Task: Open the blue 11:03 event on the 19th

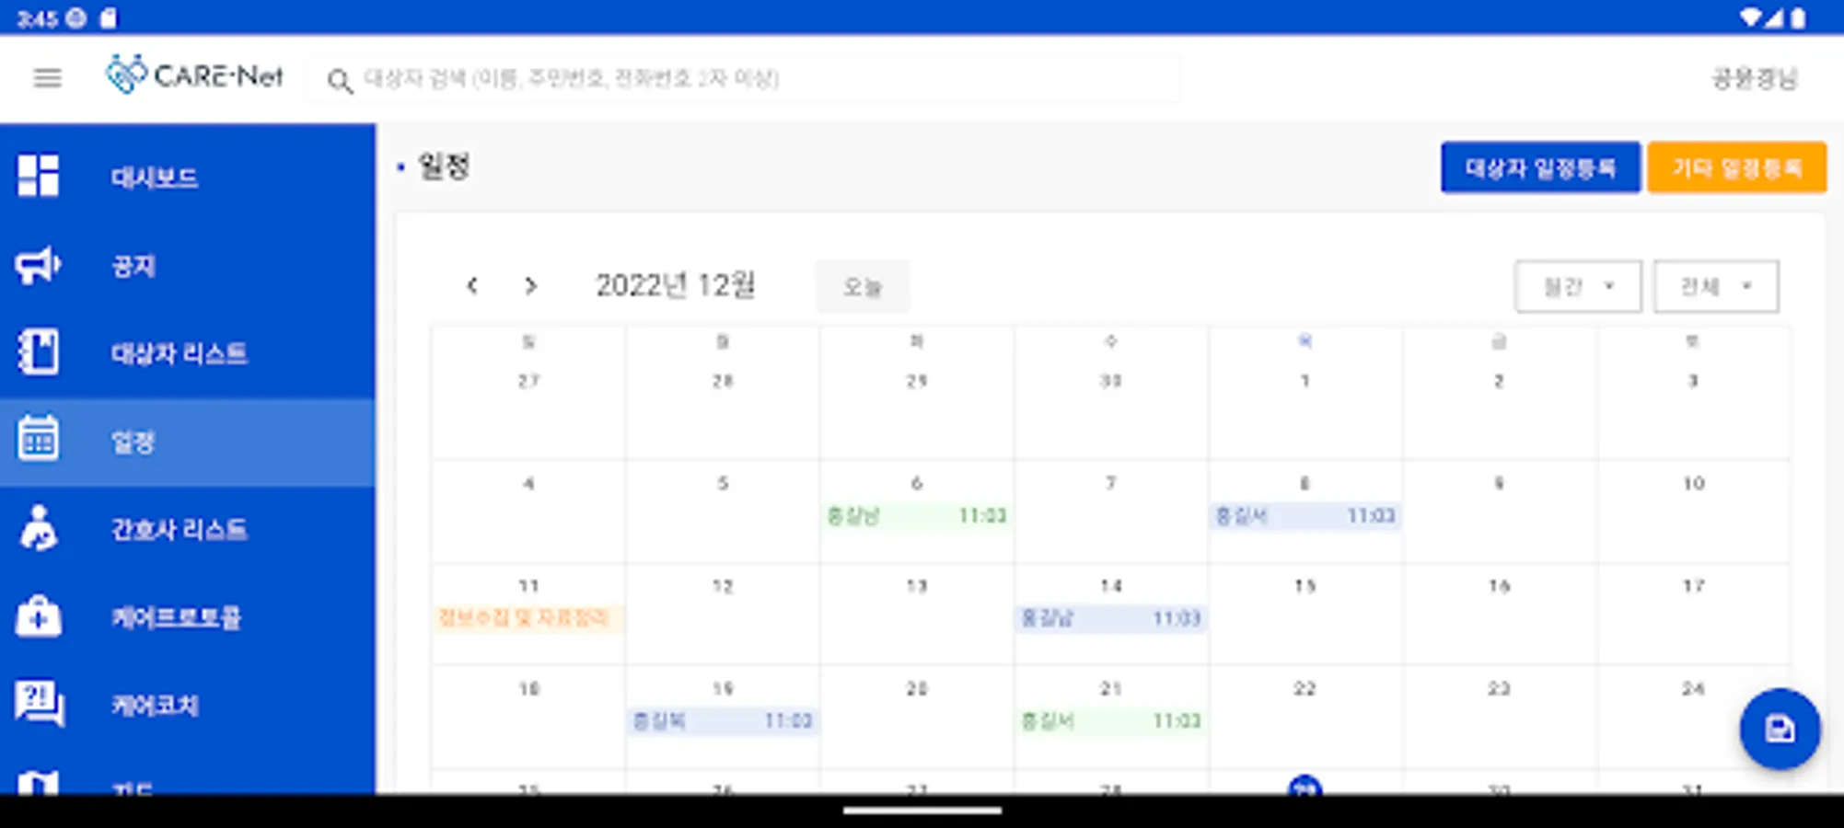Action: 723,720
